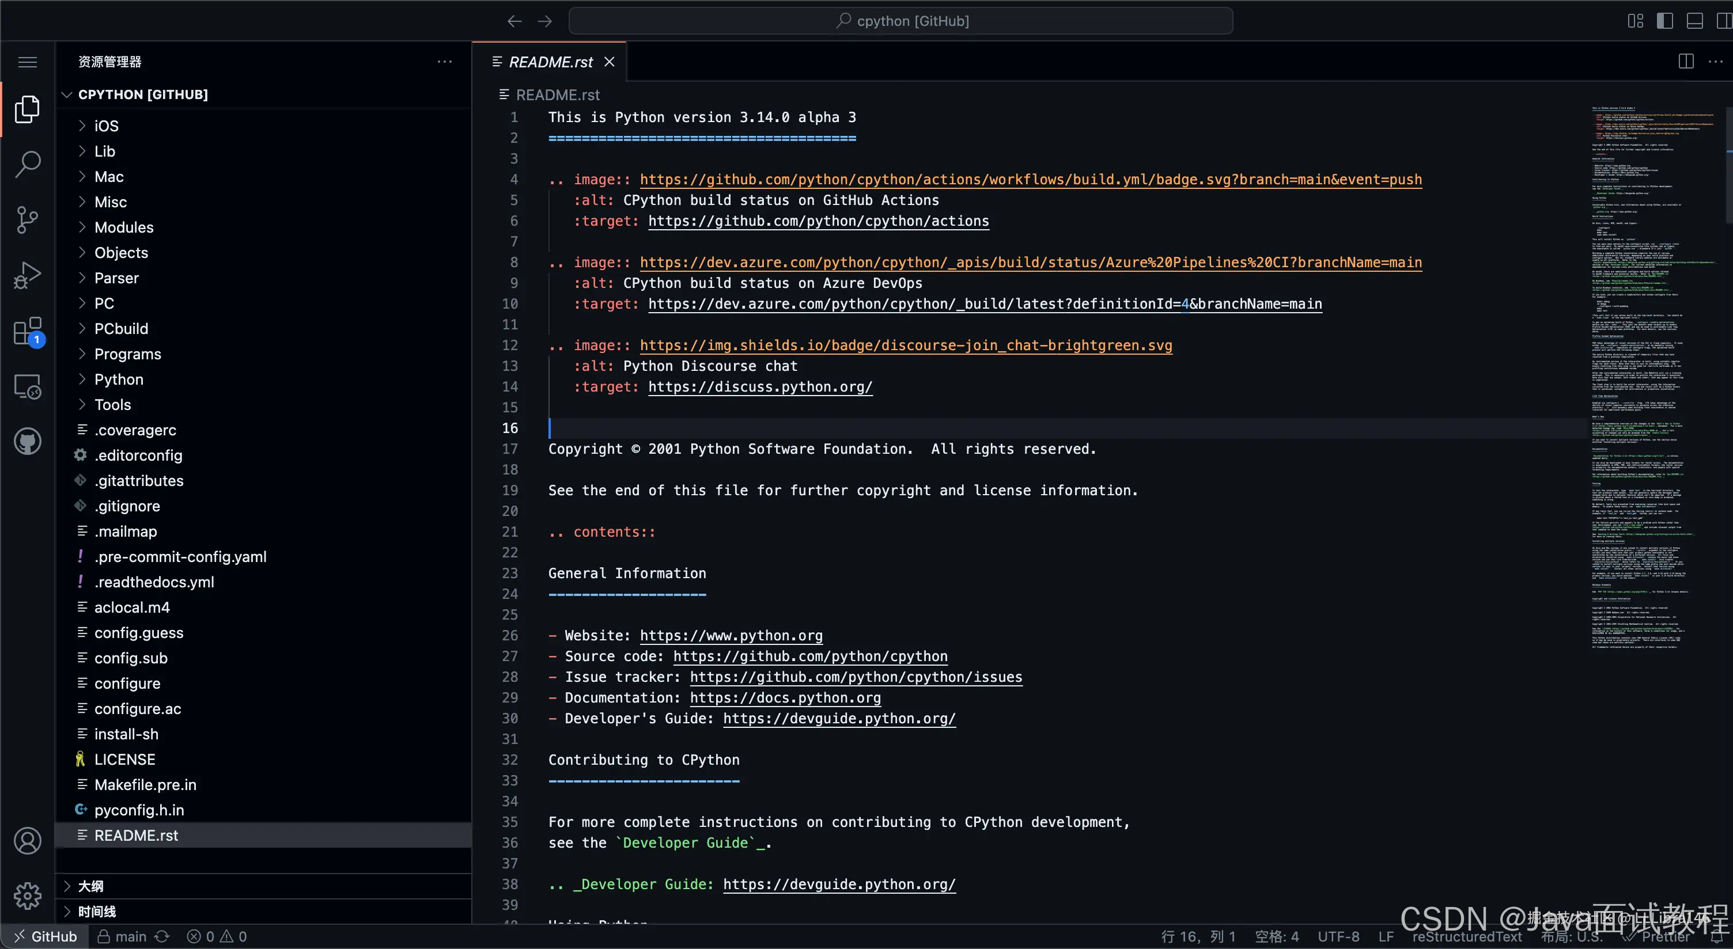Open the Run and Debug view
This screenshot has width=1733, height=949.
click(28, 275)
